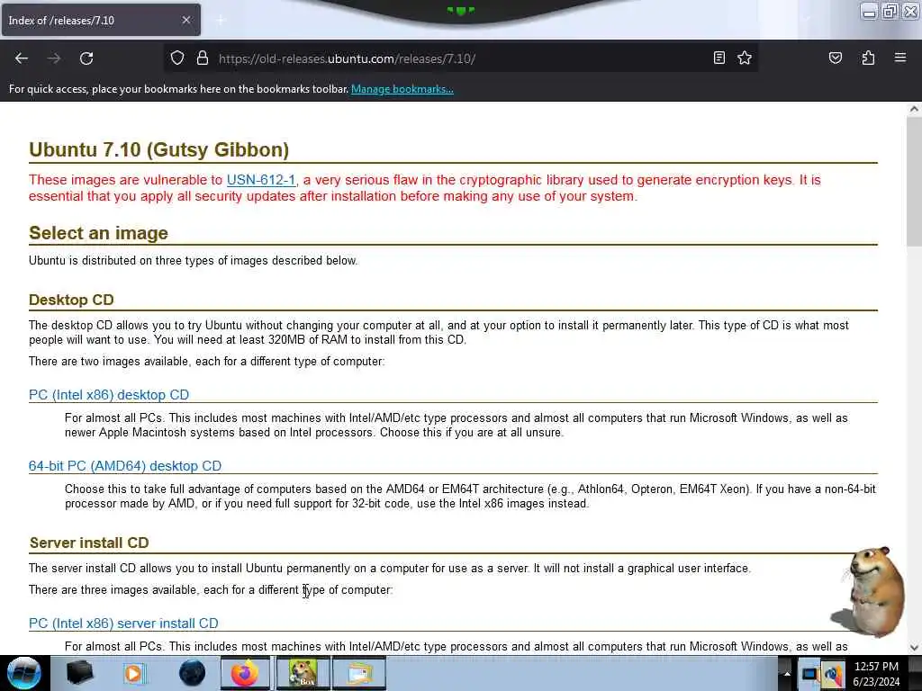
Task: Open the folder window taskbar icon
Action: (359, 673)
